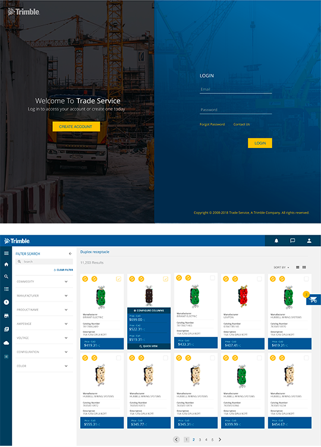Viewport: 321px width, 447px height.
Task: Click the sidebar cloud icon
Action: pyautogui.click(x=7, y=343)
